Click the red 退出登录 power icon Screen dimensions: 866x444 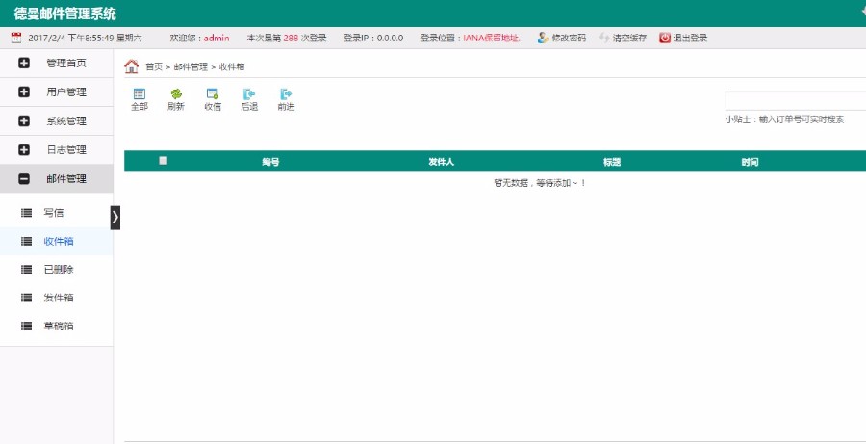664,38
